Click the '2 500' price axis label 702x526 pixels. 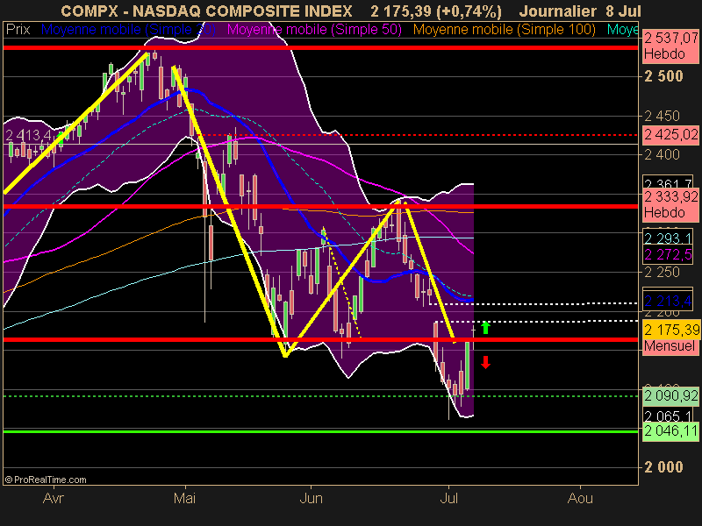tap(663, 76)
